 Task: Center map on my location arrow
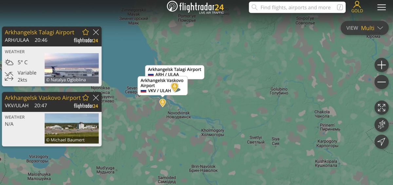(x=382, y=142)
